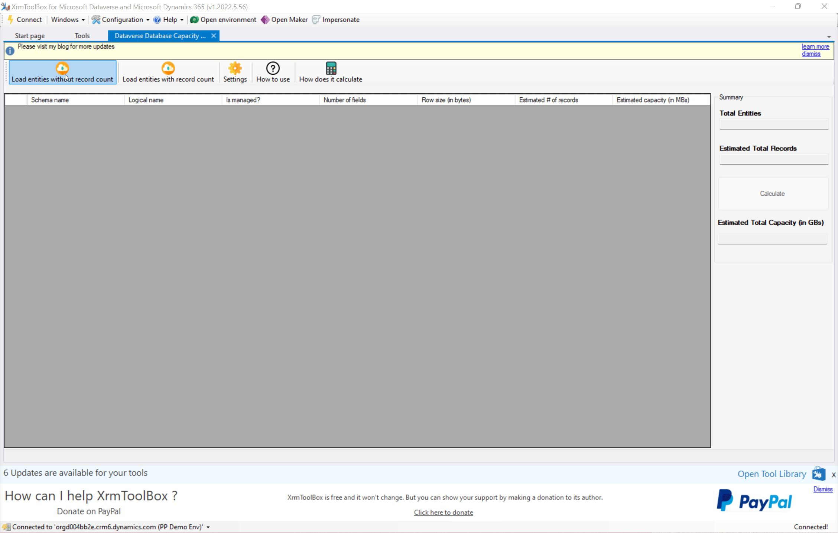The height and width of the screenshot is (533, 838).
Task: Click Impersonate
Action: click(336, 20)
